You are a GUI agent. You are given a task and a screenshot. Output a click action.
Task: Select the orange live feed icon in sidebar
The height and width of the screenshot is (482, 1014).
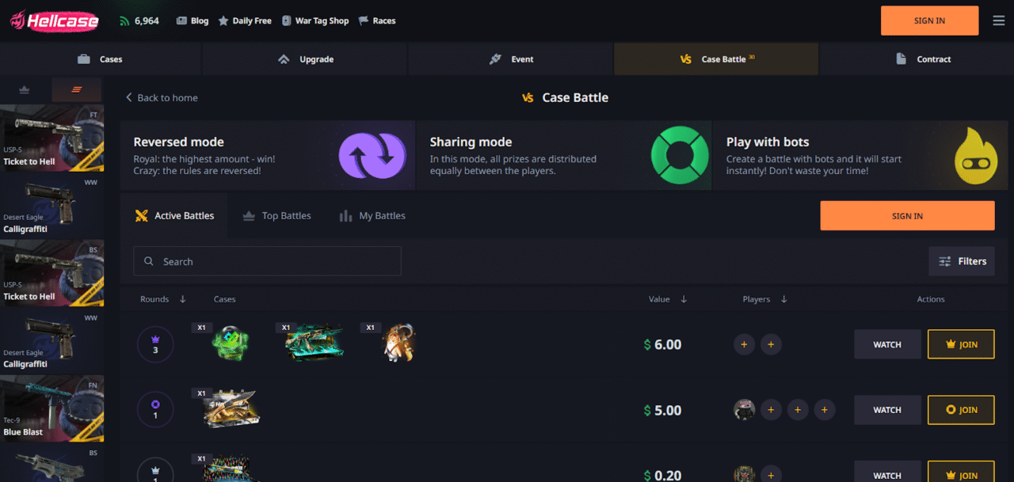(x=77, y=89)
